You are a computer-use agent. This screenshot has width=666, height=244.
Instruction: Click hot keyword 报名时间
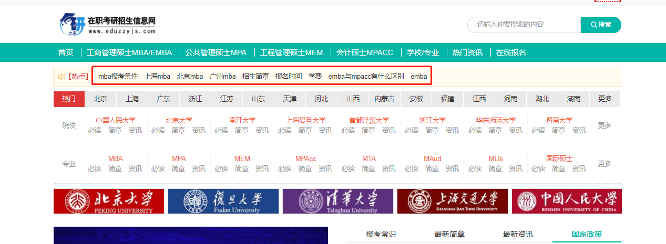tap(289, 77)
